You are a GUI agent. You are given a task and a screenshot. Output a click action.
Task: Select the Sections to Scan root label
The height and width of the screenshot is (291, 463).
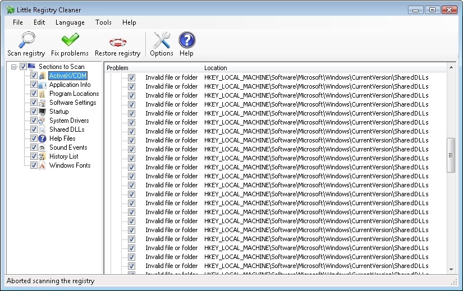coord(61,67)
